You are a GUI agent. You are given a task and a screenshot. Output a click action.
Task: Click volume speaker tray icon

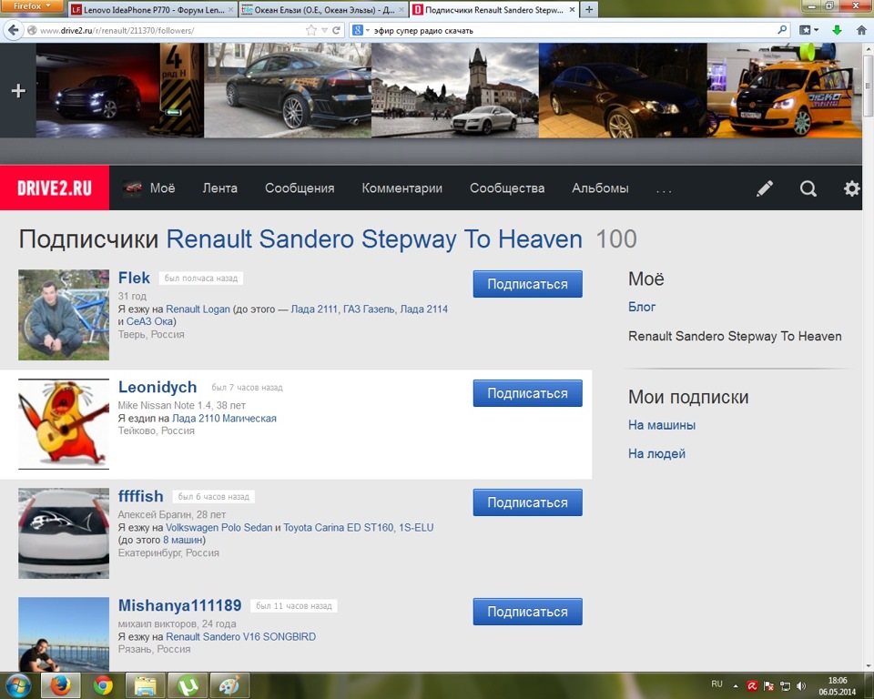click(x=801, y=685)
